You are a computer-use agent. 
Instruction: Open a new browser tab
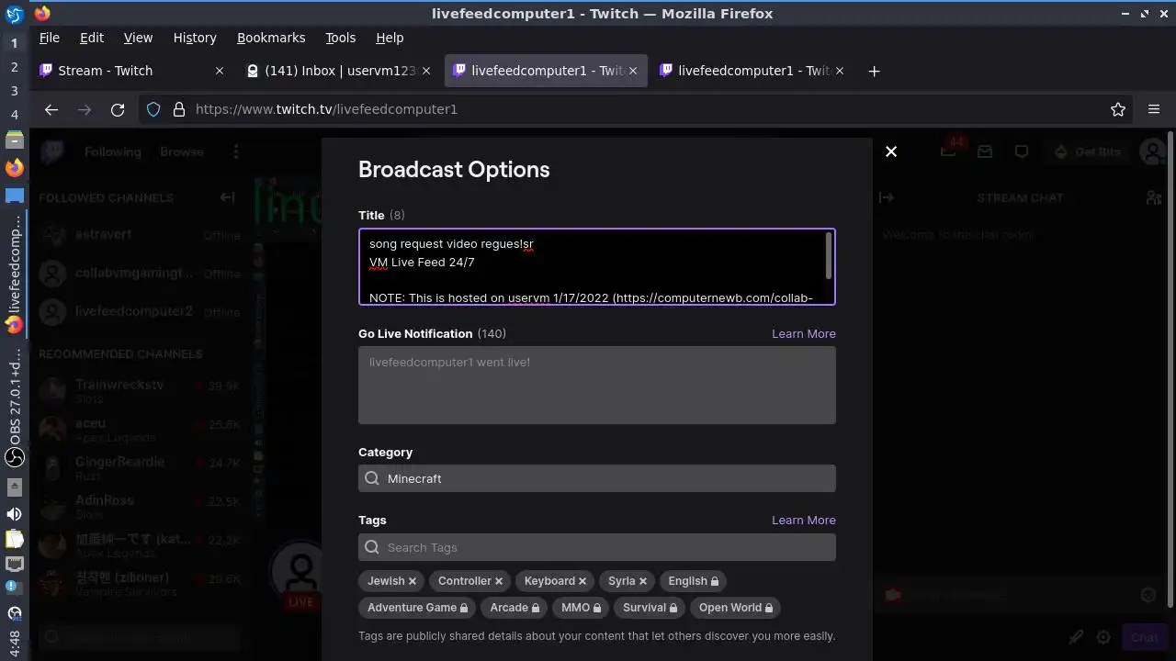(874, 71)
